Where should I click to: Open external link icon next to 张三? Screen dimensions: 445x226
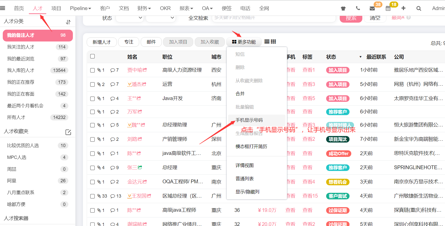click(140, 167)
